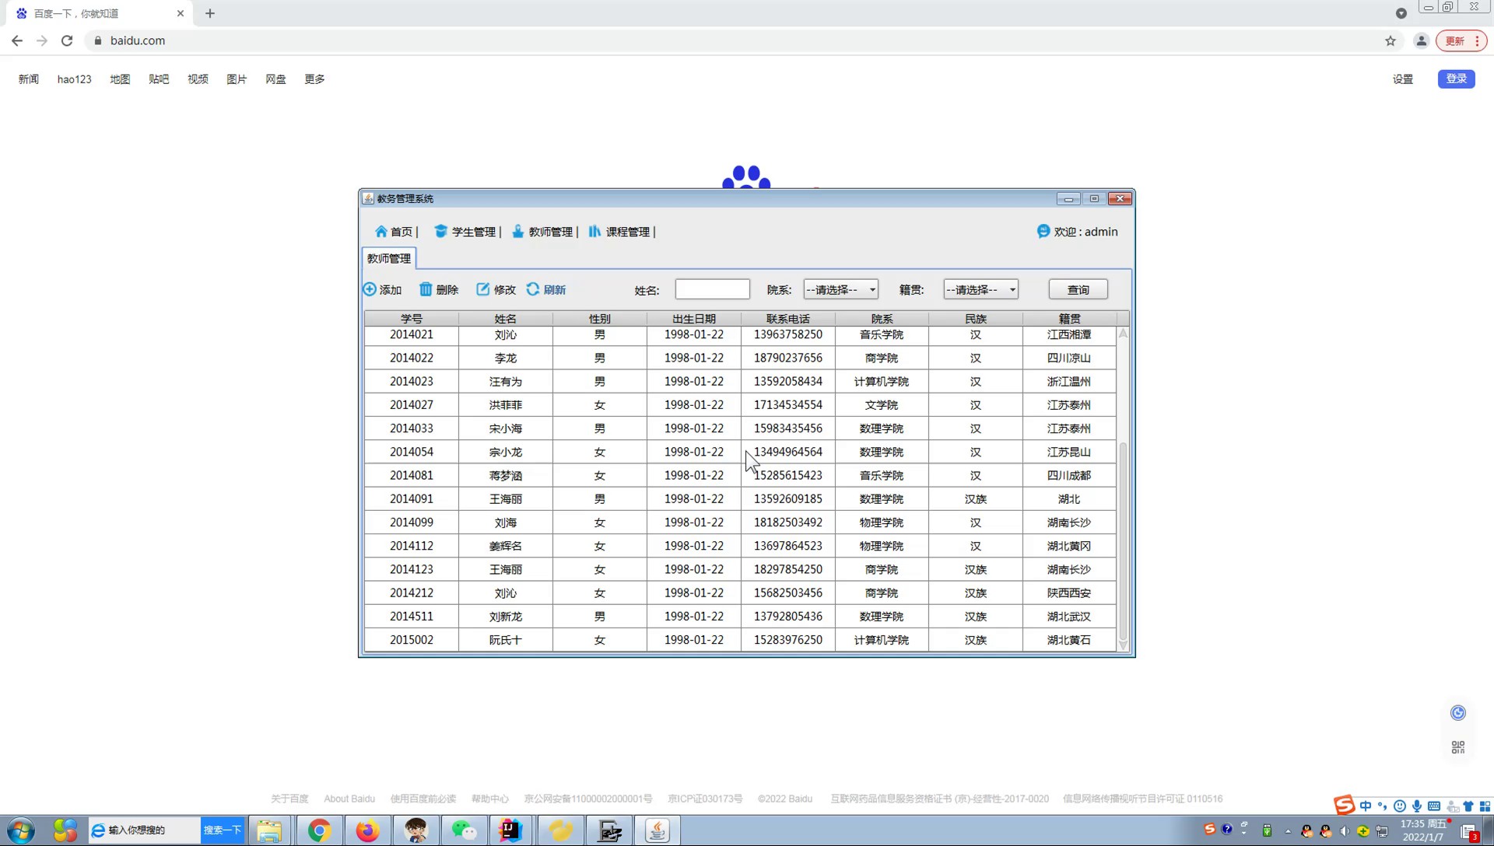Click the 姓名 search input field
This screenshot has height=846, width=1494.
coord(712,289)
